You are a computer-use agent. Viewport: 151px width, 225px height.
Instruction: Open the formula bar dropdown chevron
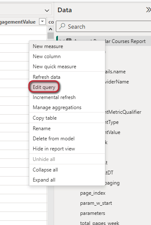coord(47,11)
